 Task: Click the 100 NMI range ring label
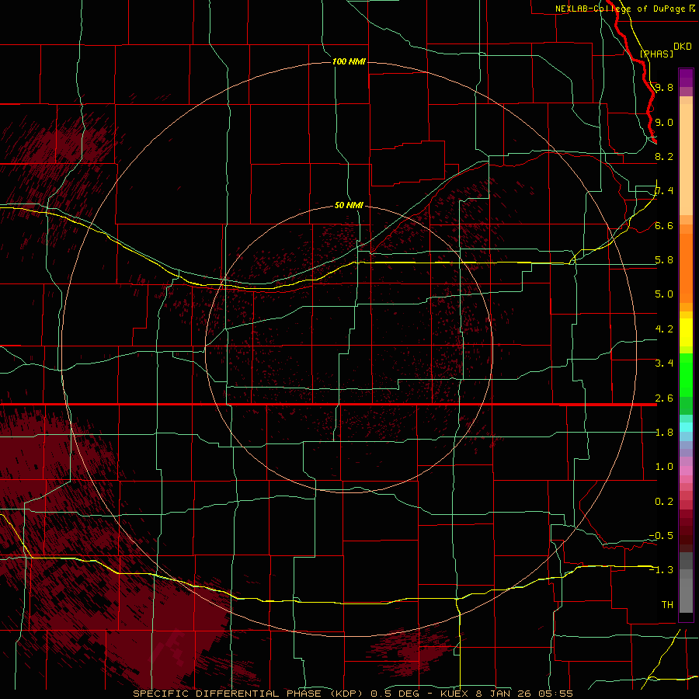pyautogui.click(x=349, y=61)
